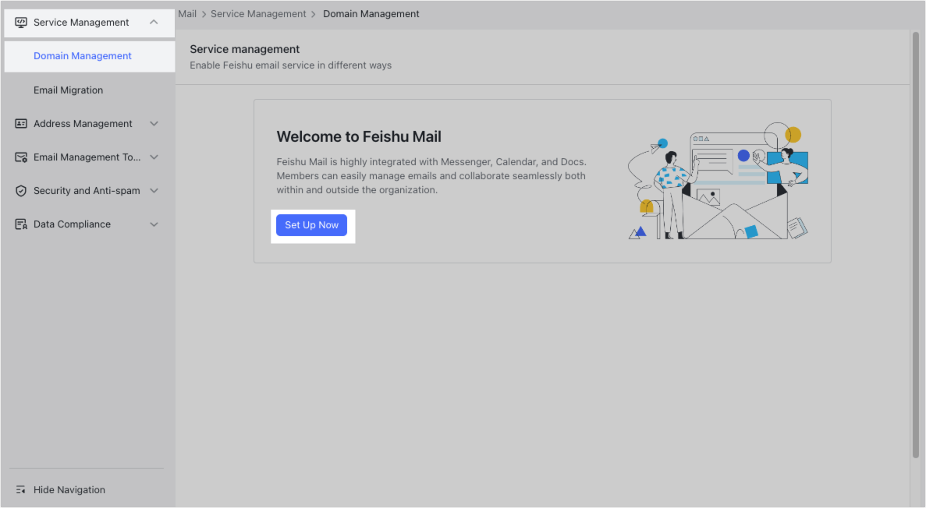
Task: Open Data Compliance menu label
Action: 72,225
